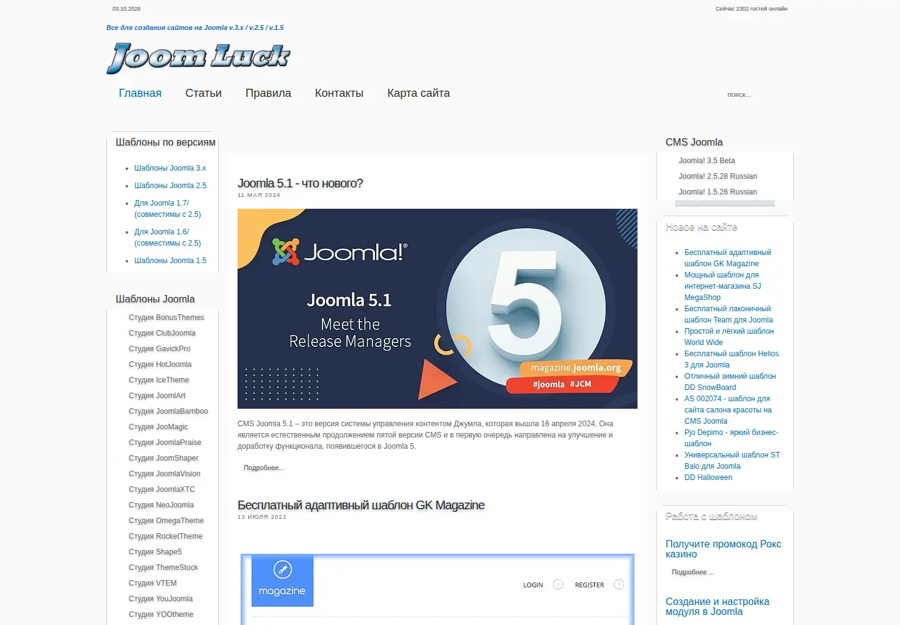
Task: Open Pjo Depimo template link
Action: (x=731, y=438)
